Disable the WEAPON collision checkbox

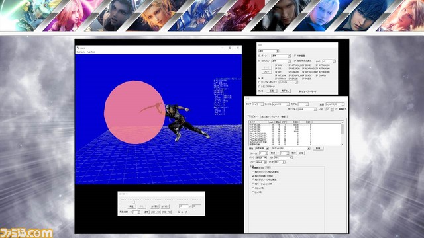pos(290,69)
